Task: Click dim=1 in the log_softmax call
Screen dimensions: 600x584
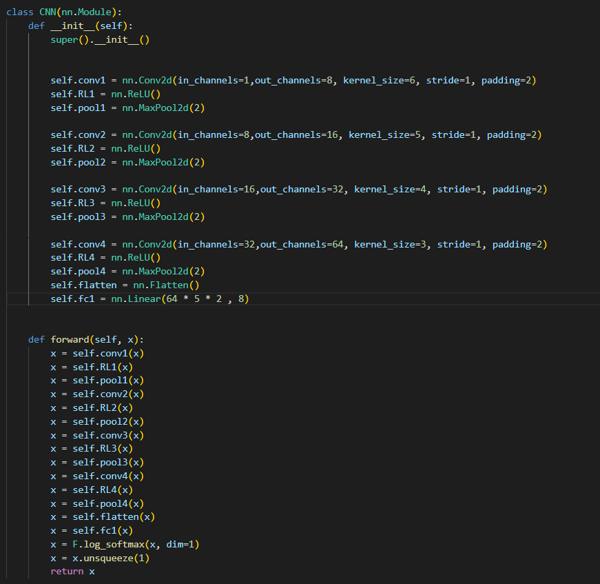Action: click(180, 544)
